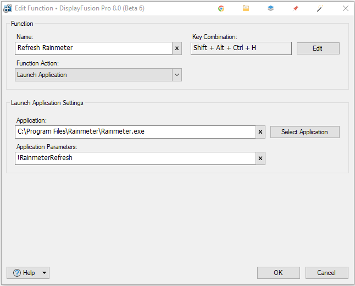Clear the Application Parameters with its X button
Screen dimensions: 355x286
[260, 158]
